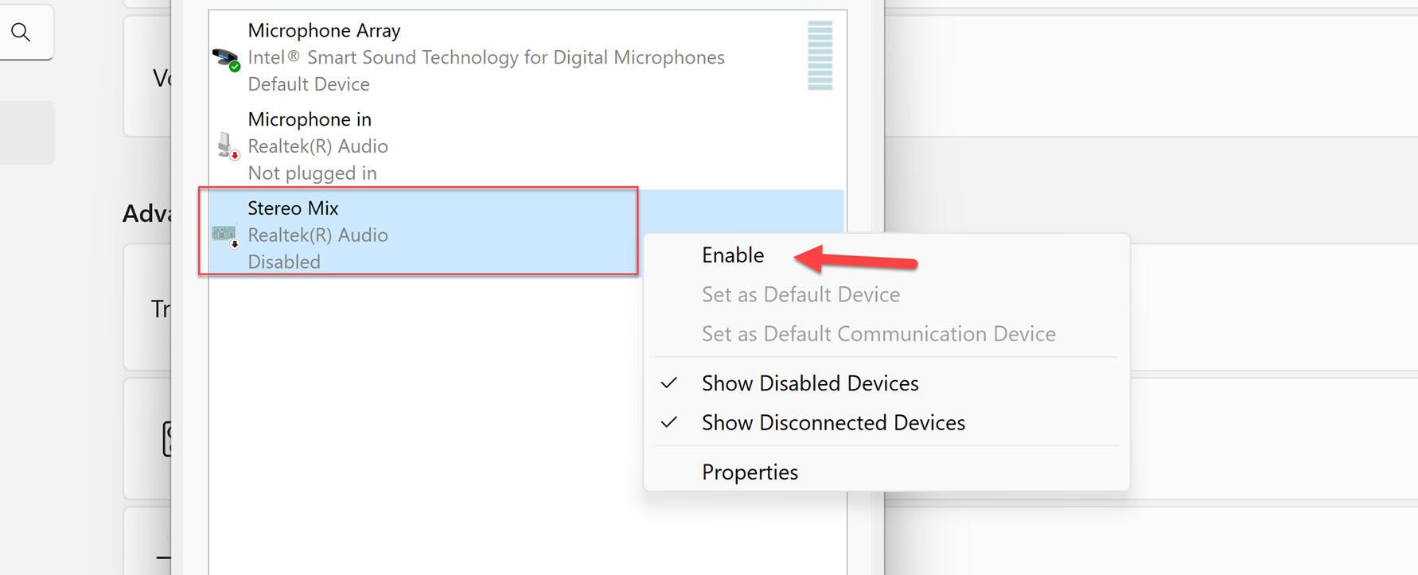Select the Not plugged in status text
The image size is (1418, 575).
tap(312, 173)
